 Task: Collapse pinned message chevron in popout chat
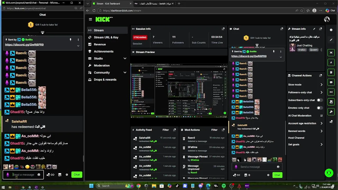tap(78, 46)
